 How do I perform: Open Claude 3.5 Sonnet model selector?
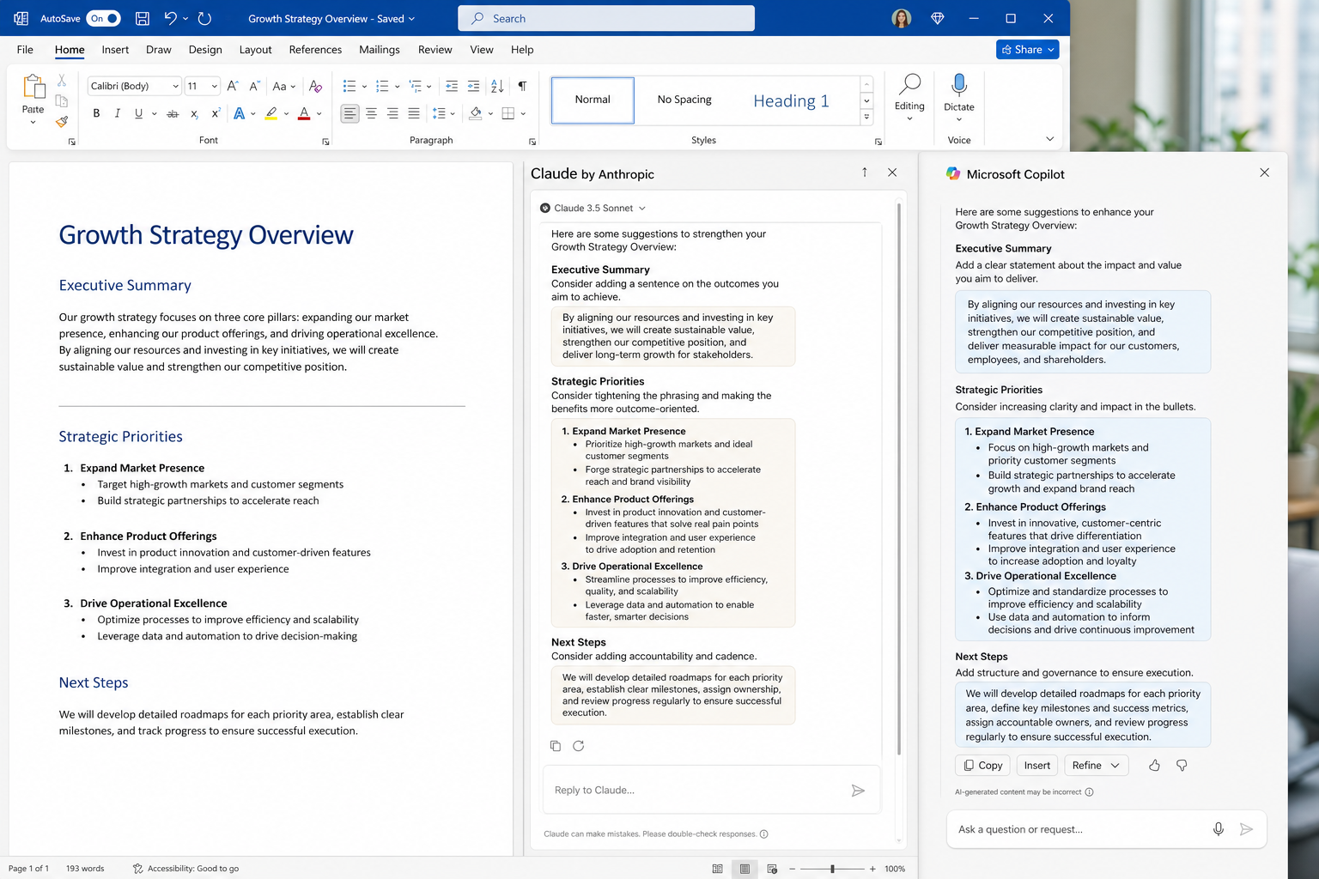[x=593, y=208]
